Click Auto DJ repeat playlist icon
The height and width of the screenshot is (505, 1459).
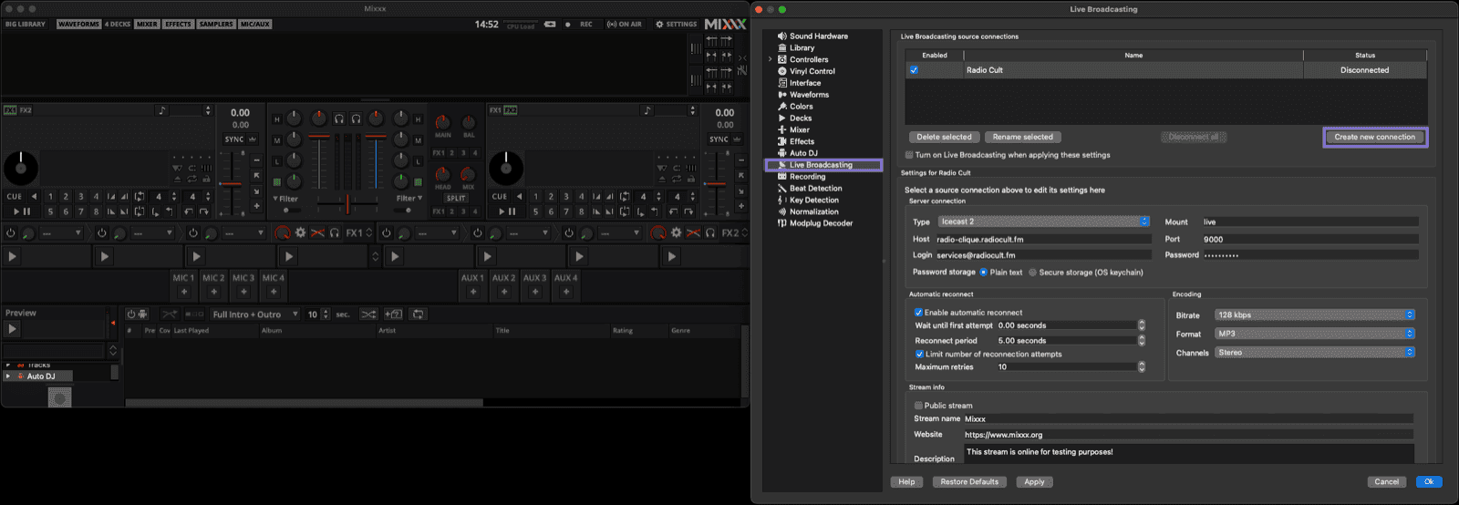[419, 314]
